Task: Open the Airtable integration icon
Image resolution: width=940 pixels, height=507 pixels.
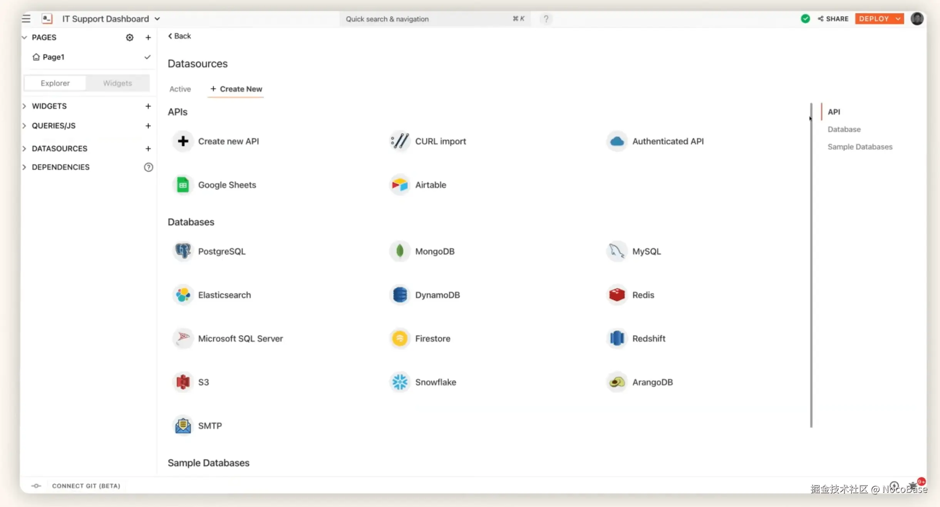Action: [400, 185]
